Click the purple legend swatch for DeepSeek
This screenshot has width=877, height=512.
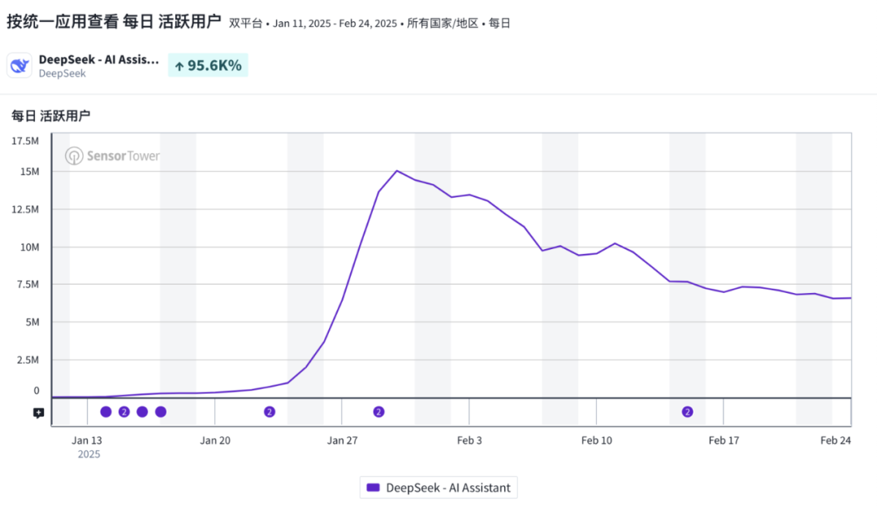click(374, 488)
